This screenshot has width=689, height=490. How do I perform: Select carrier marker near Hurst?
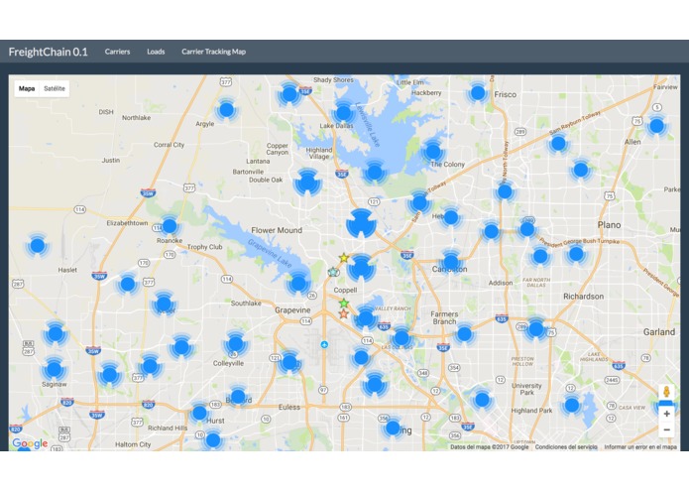(x=199, y=413)
